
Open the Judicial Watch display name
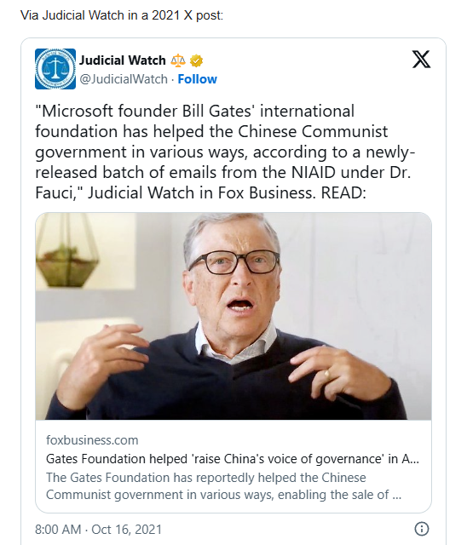point(123,60)
